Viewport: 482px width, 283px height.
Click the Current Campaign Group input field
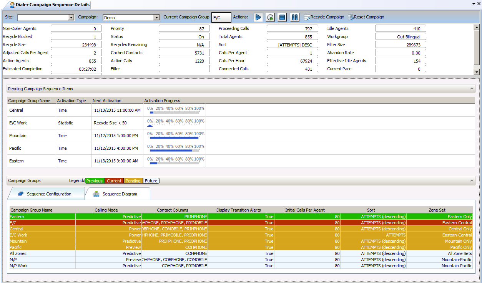click(221, 17)
